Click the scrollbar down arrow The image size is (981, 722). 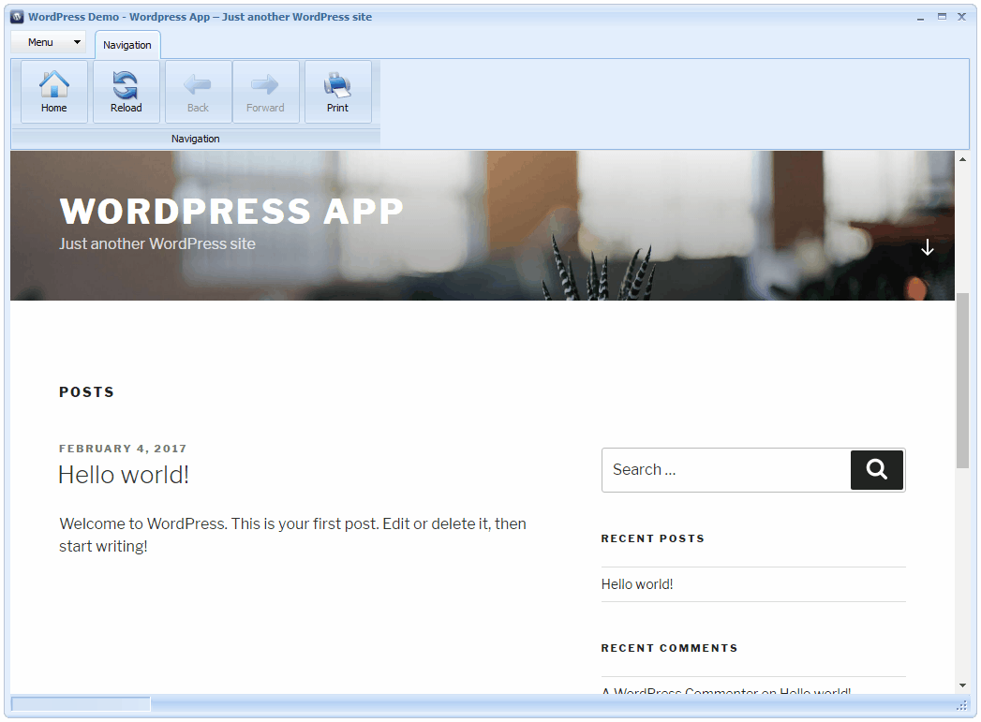click(x=962, y=685)
